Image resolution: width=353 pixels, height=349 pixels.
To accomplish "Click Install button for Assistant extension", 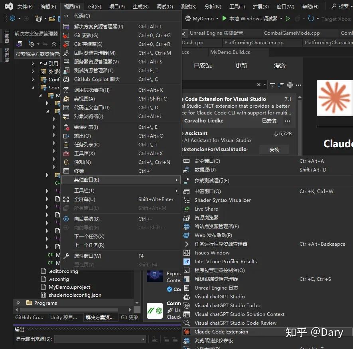I will pyautogui.click(x=274, y=150).
